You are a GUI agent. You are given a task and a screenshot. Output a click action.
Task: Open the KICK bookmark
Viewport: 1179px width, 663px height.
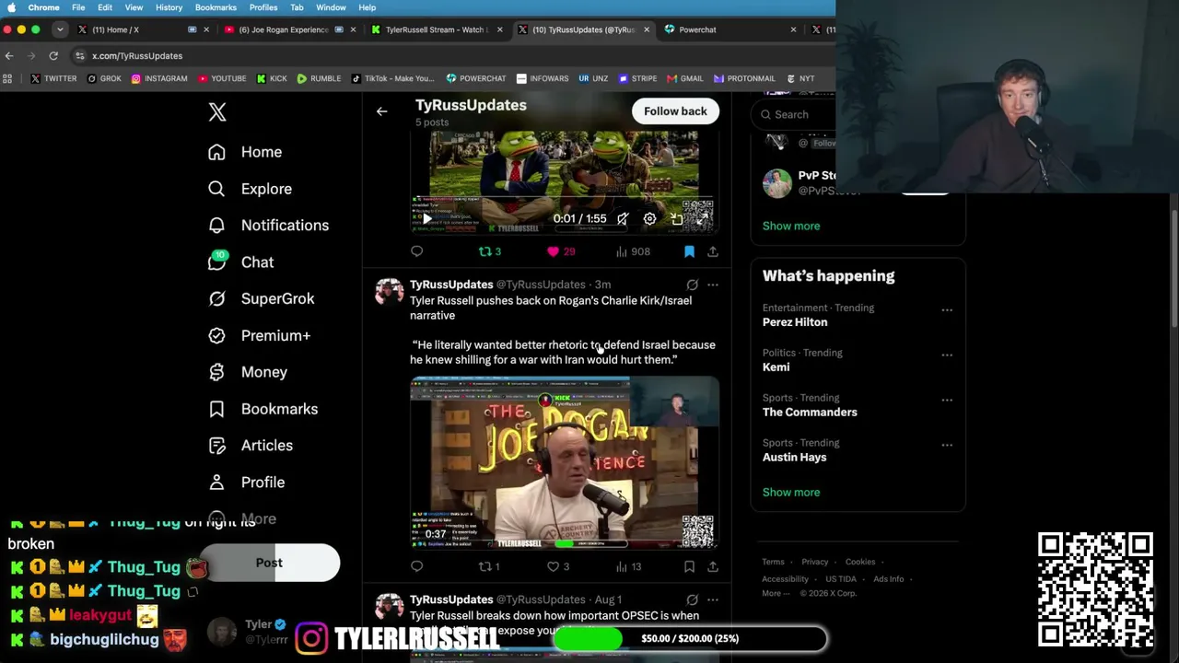pos(272,79)
